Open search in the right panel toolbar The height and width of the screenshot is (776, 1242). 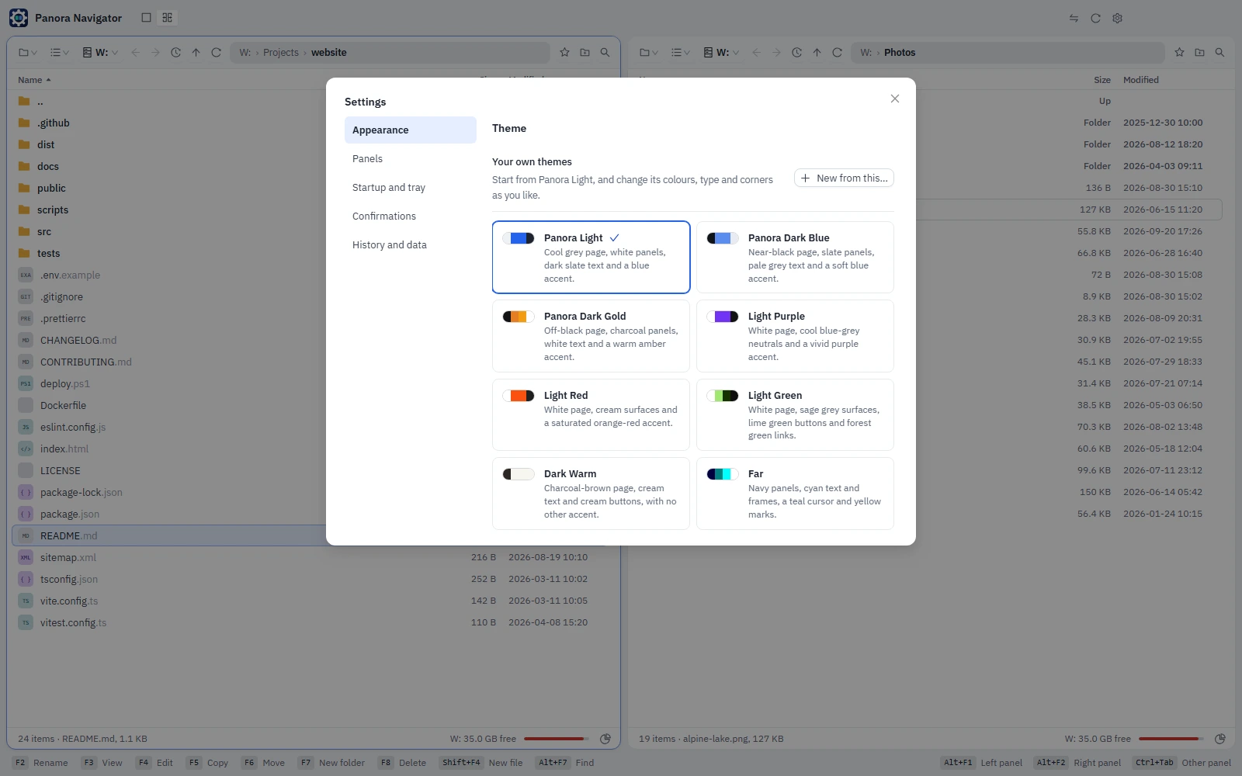pyautogui.click(x=1219, y=53)
